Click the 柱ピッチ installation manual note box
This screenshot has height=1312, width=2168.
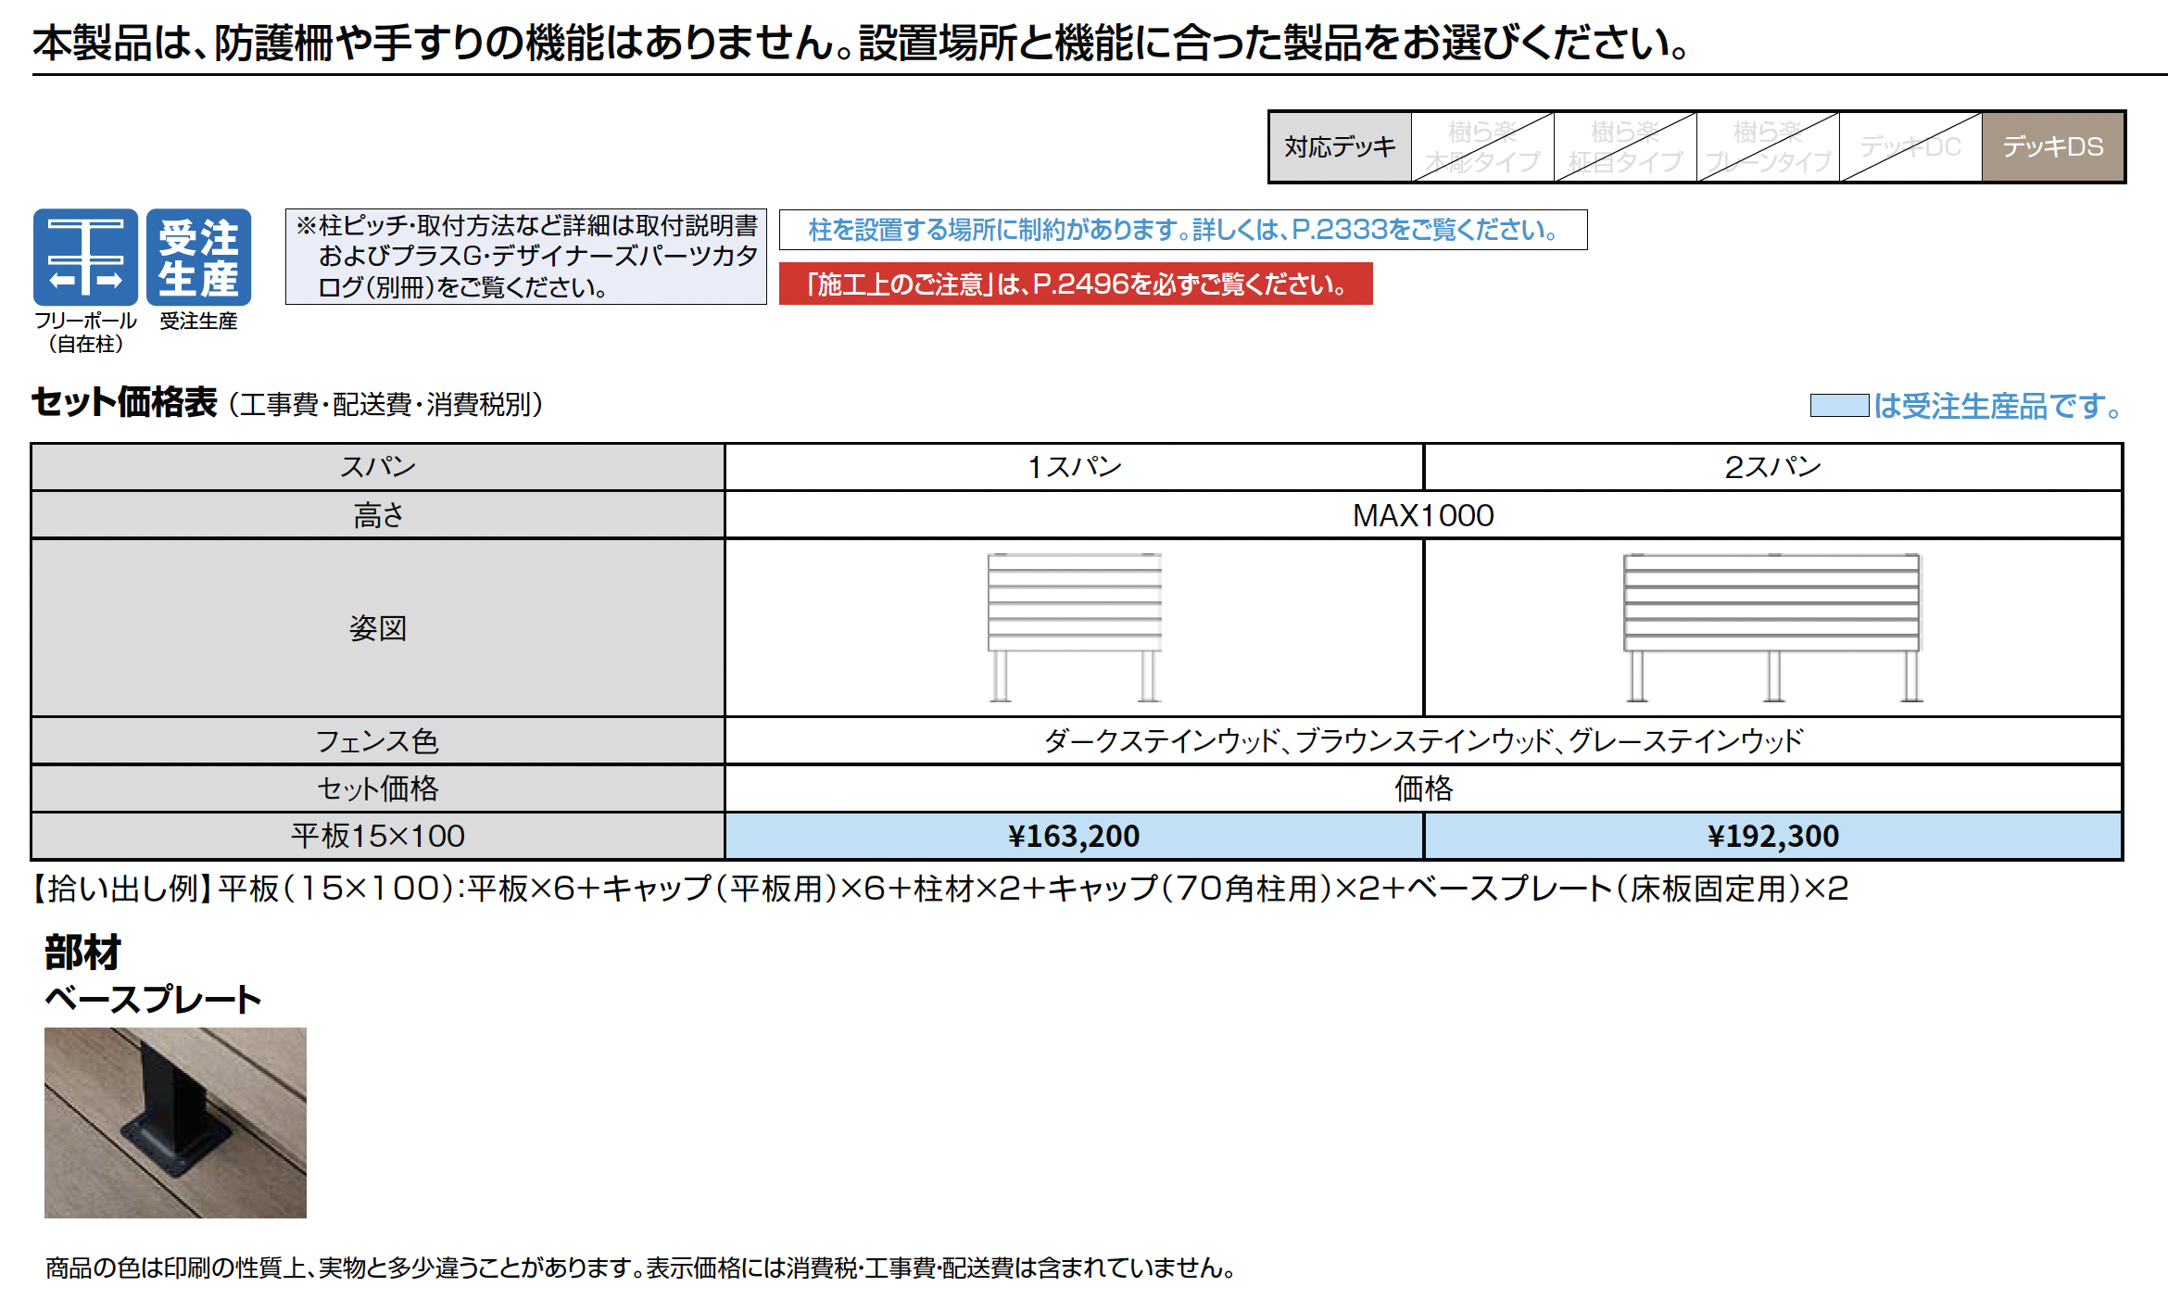tap(525, 257)
